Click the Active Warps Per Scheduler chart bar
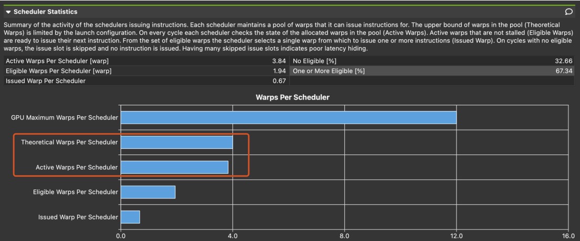This screenshot has height=241, width=580. (175, 167)
